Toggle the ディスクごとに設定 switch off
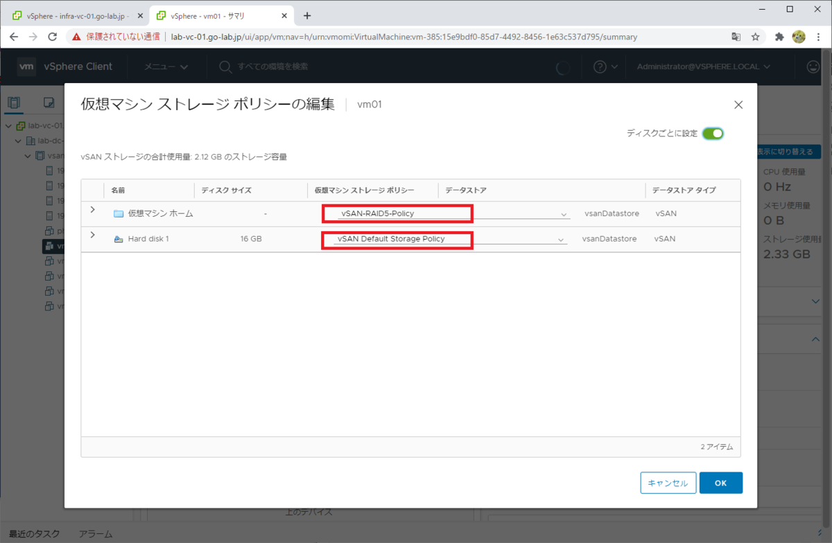 tap(713, 133)
